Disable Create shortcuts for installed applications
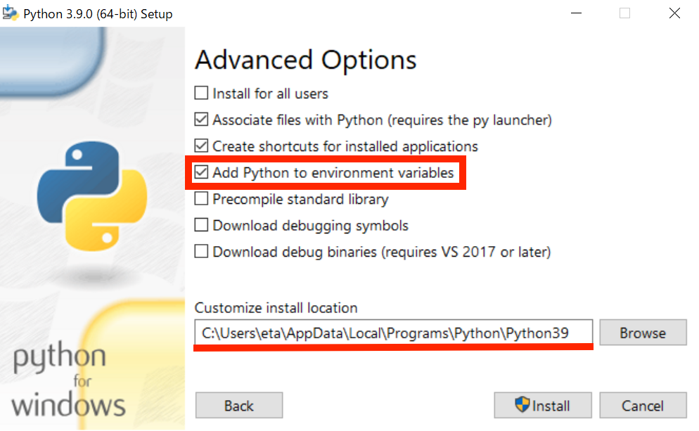 (x=201, y=146)
